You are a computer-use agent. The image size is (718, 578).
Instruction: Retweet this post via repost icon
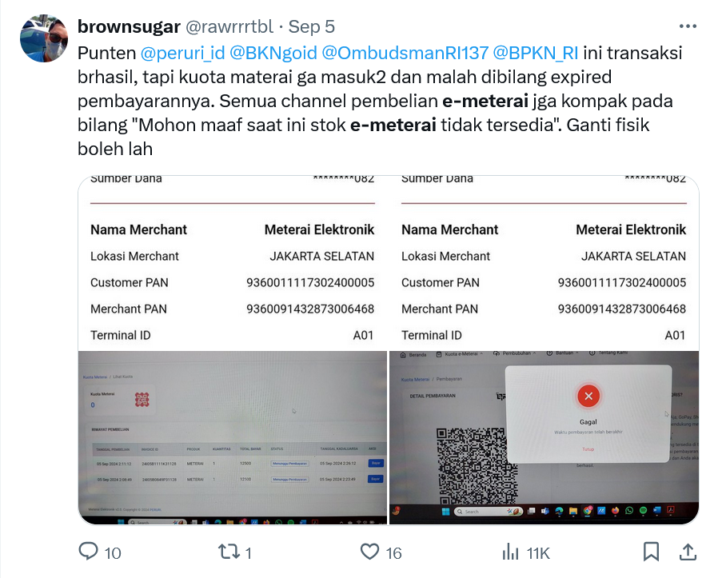pyautogui.click(x=229, y=552)
